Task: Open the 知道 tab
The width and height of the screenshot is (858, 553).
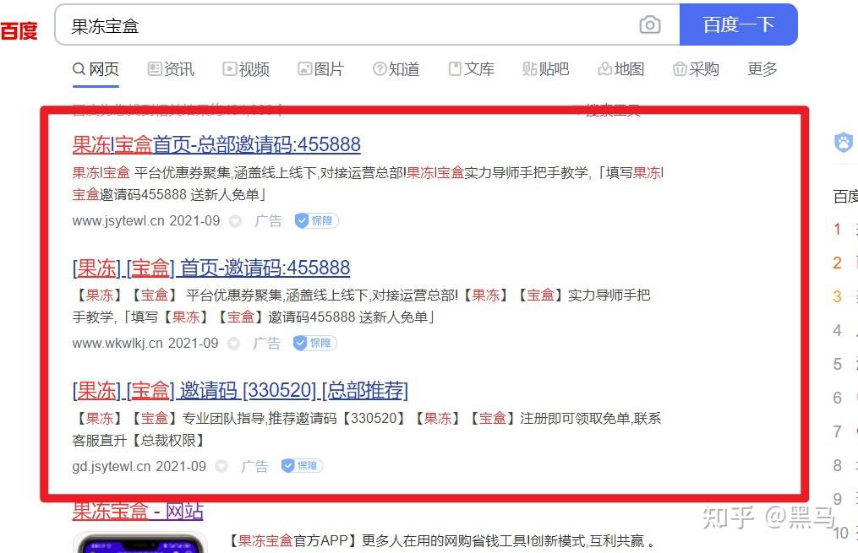Action: [x=396, y=69]
